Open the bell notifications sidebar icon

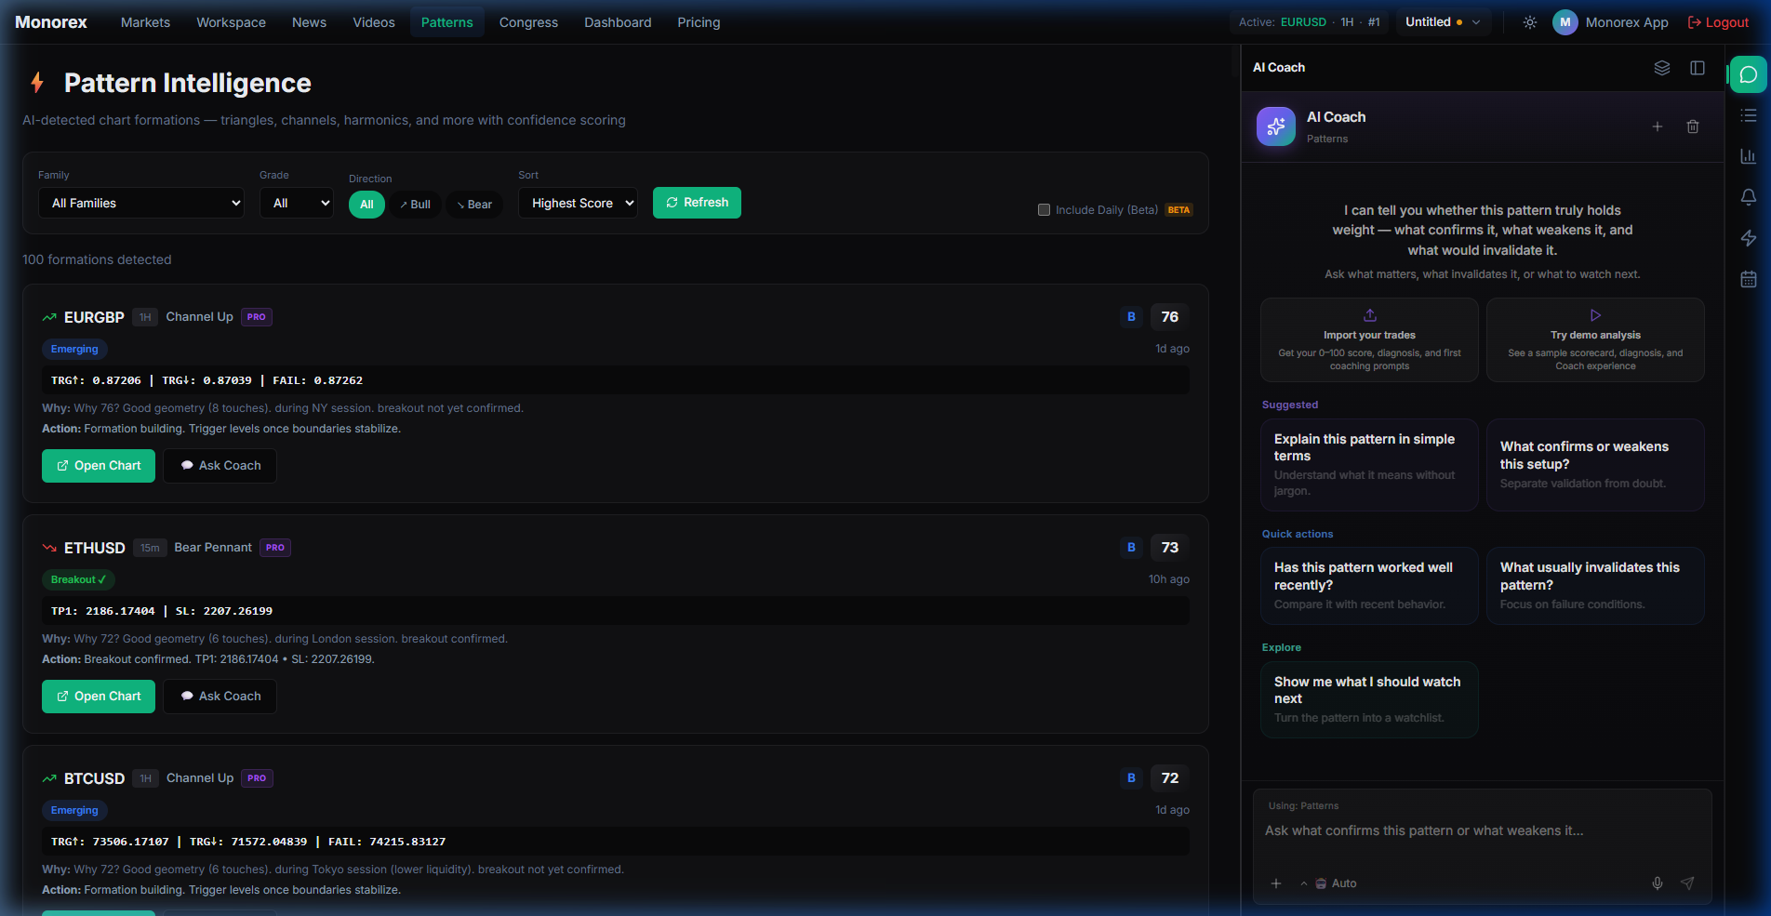[x=1748, y=197]
